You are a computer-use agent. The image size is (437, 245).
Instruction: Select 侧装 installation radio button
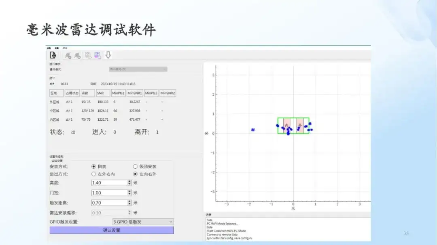[x=93, y=167]
